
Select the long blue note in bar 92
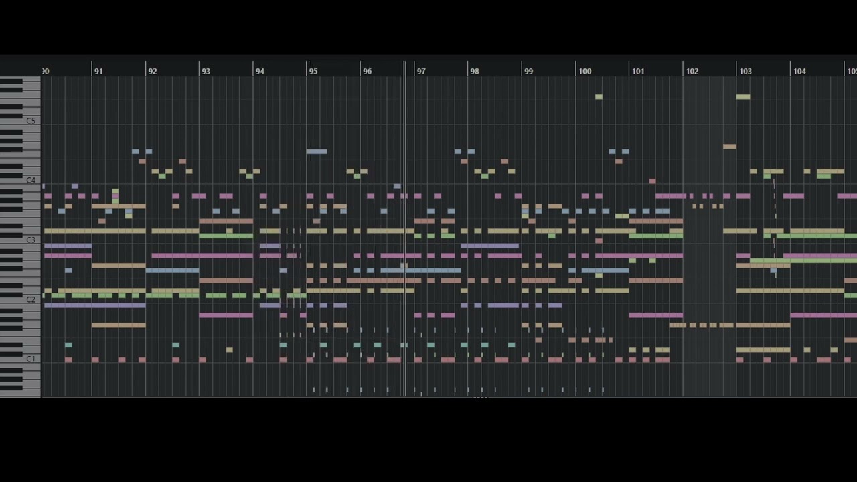coord(172,270)
